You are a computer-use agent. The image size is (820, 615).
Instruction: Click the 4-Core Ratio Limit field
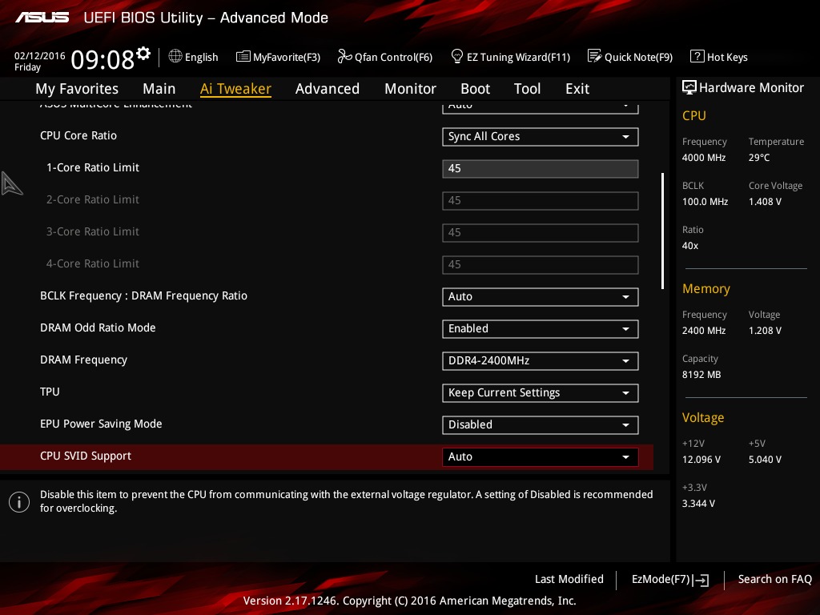coord(541,264)
